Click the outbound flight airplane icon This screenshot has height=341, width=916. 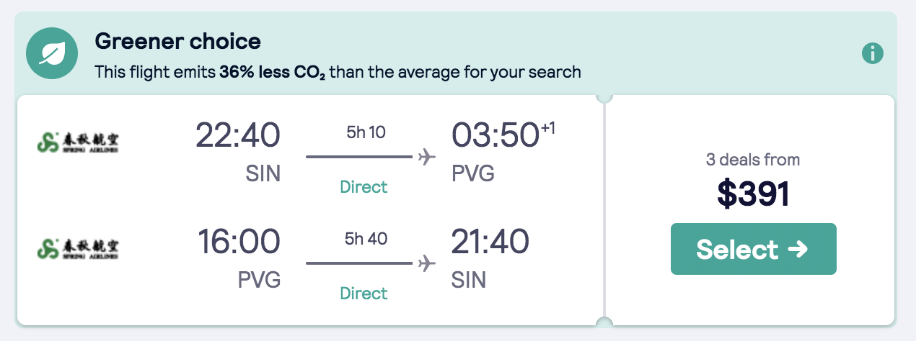pos(427,156)
